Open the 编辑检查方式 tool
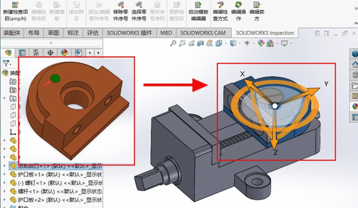The height and width of the screenshot is (208, 358). click(220, 12)
